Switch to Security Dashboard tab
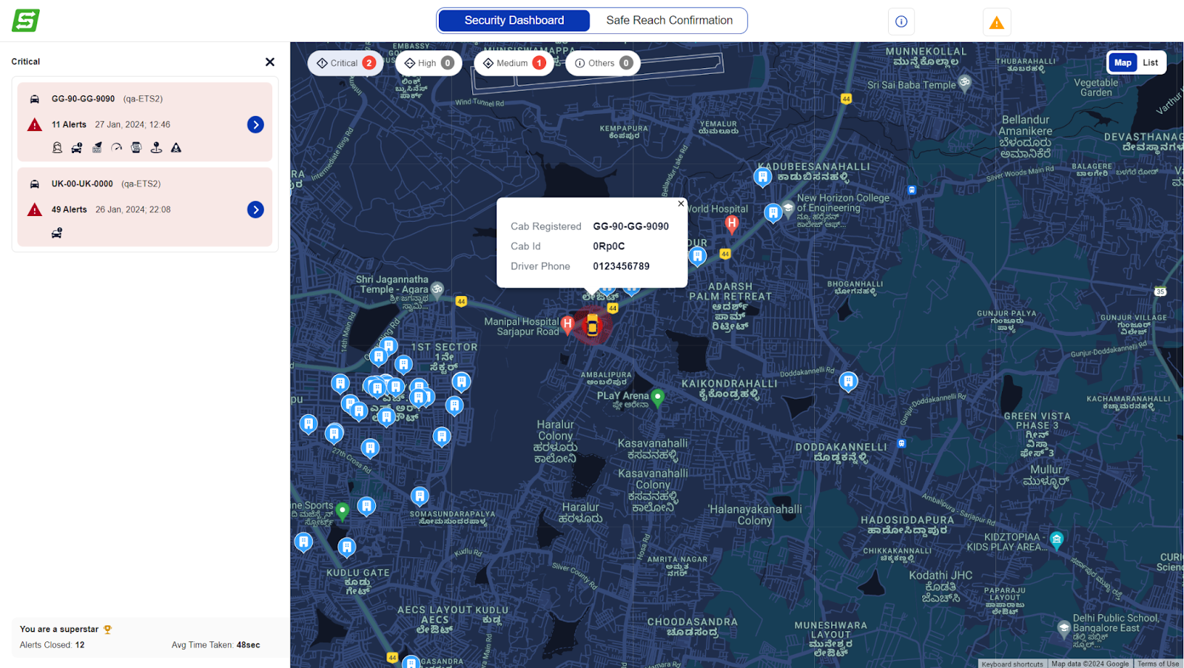The width and height of the screenshot is (1184, 668). coord(514,21)
